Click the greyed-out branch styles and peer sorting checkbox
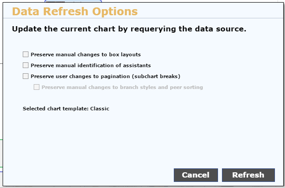The image size is (285, 188). point(37,87)
